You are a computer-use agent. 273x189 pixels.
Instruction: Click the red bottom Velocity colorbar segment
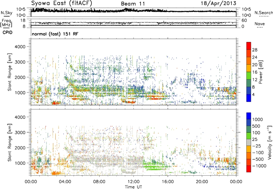point(249,169)
